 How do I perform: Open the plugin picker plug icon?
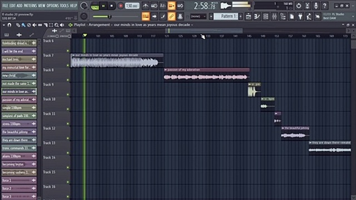(x=300, y=16)
